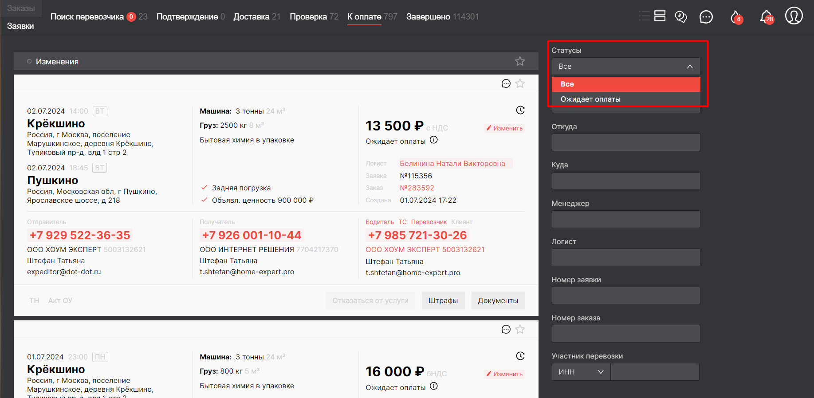Go to Заказы section
Viewport: 814px width, 398px height.
(x=21, y=8)
